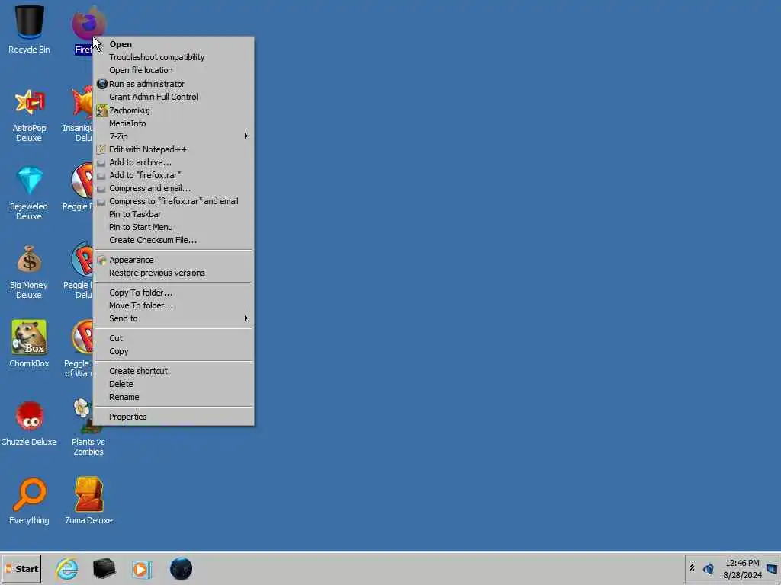
Task: Click Run as administrator
Action: pos(173,84)
